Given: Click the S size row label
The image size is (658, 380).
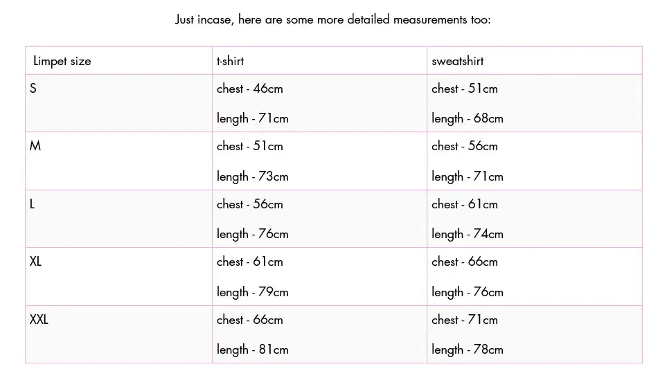Looking at the screenshot, I should coord(33,89).
